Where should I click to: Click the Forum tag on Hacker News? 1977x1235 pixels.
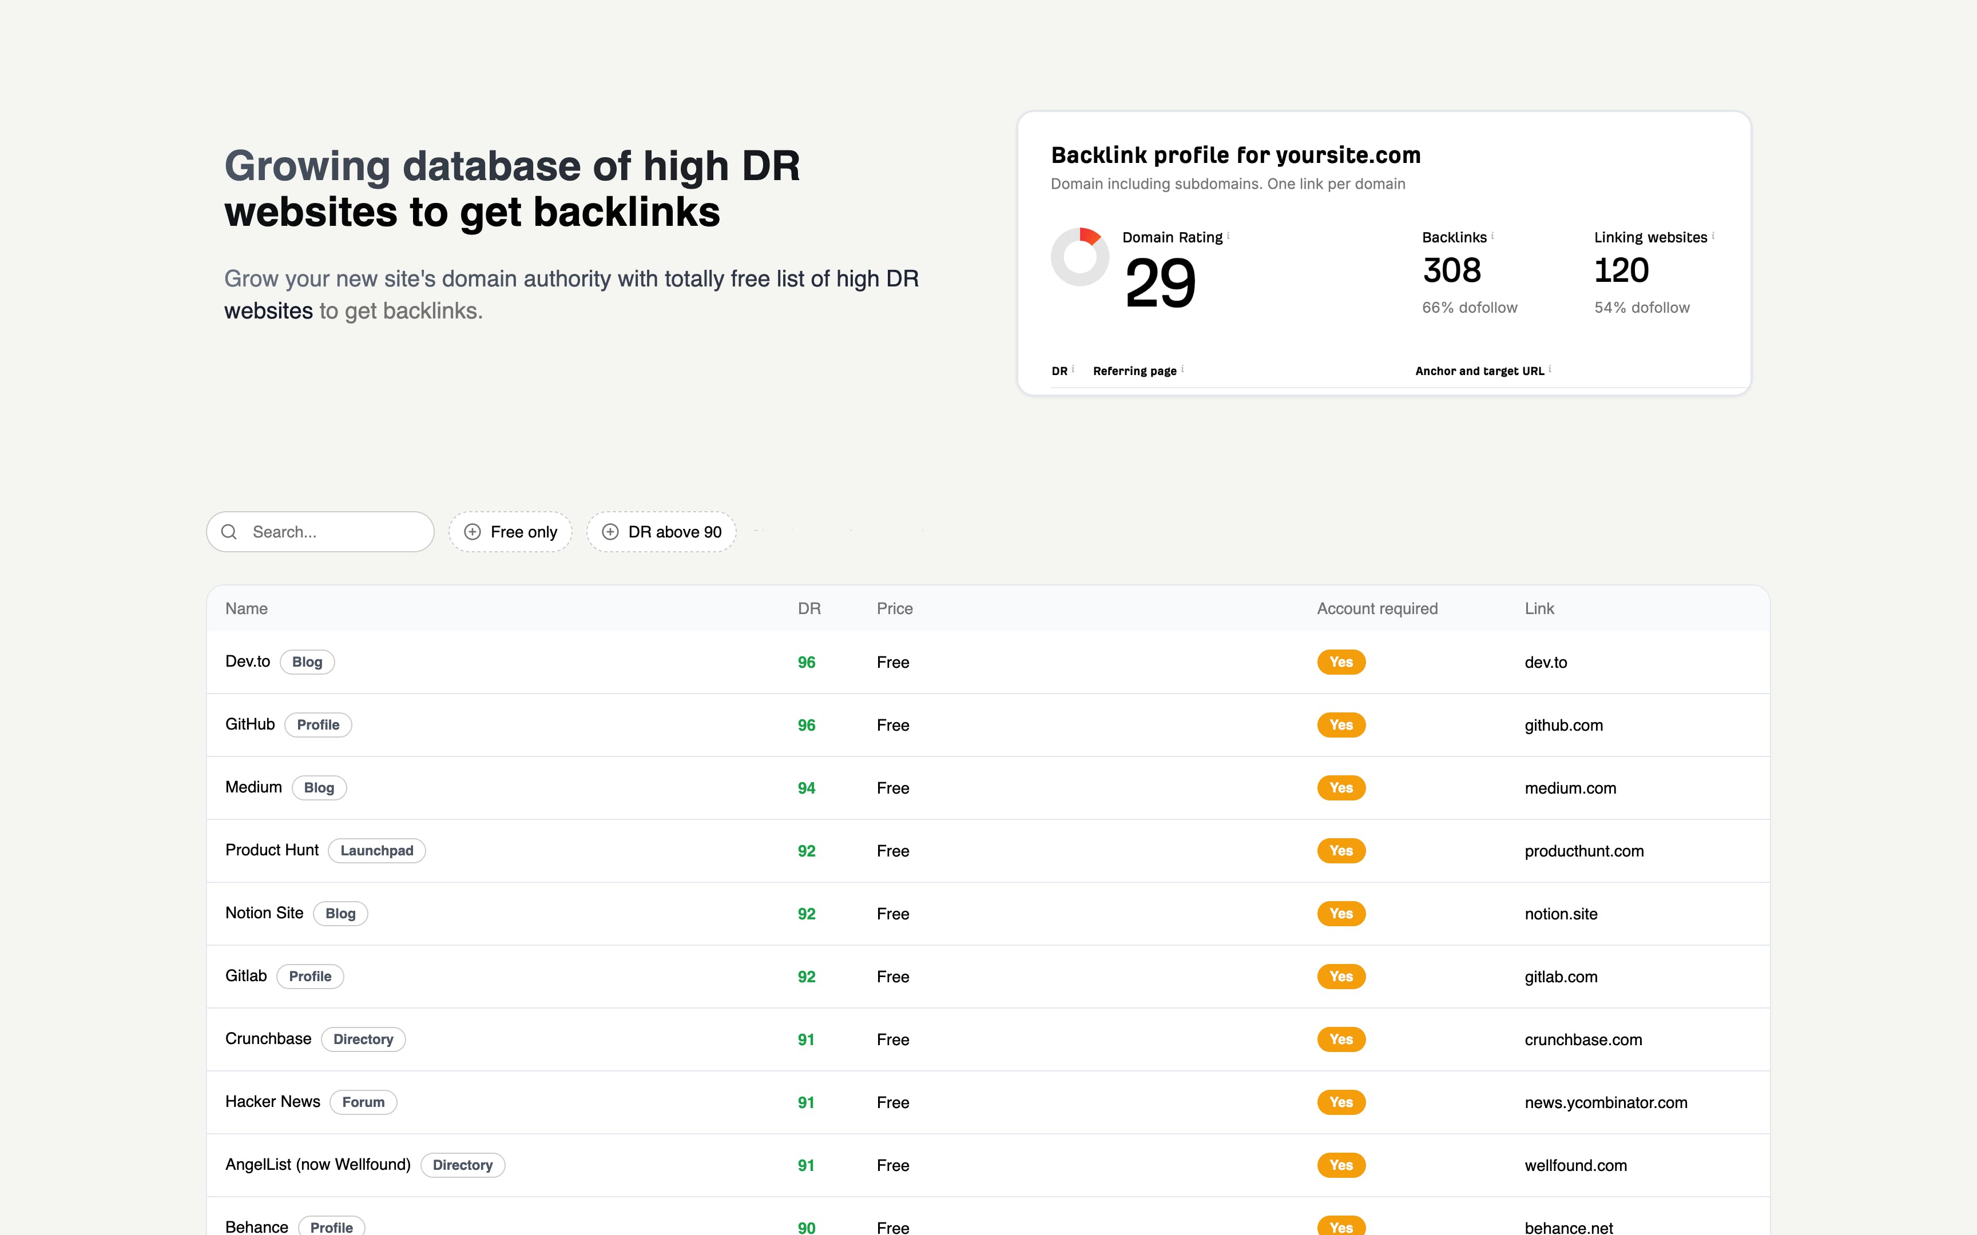point(363,1102)
